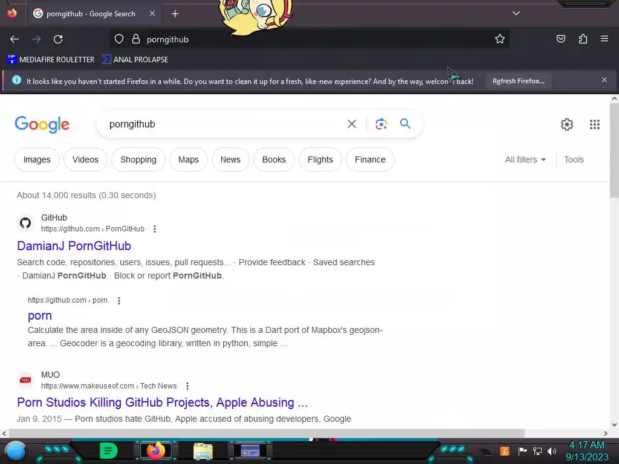The height and width of the screenshot is (464, 619).
Task: Open the volume speaker tray icon
Action: point(552,451)
